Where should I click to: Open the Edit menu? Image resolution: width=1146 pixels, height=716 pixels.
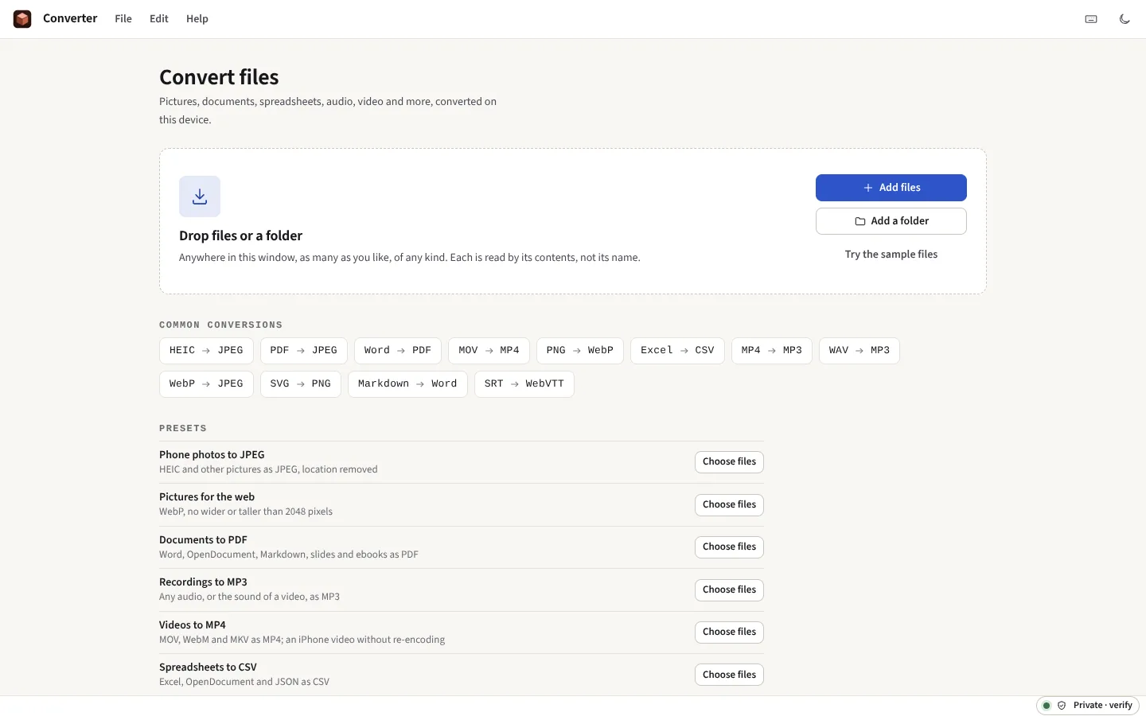click(x=159, y=19)
